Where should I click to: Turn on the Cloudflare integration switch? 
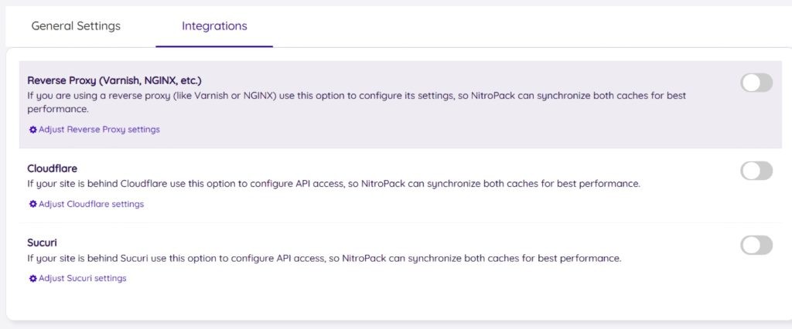pyautogui.click(x=756, y=171)
